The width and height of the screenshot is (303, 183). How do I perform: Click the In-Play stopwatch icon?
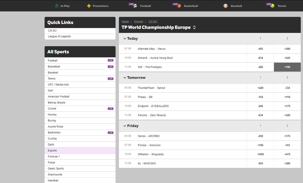click(57, 6)
